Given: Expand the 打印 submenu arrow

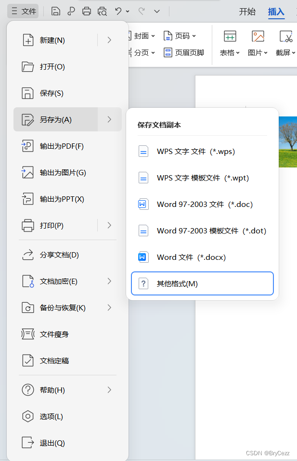Looking at the screenshot, I should click(x=109, y=226).
